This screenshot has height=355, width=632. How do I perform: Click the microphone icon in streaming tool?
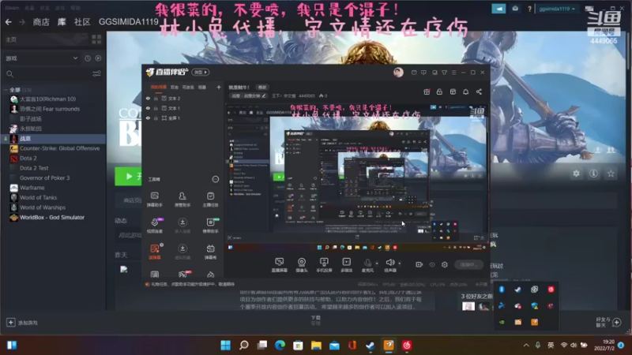pos(367,263)
